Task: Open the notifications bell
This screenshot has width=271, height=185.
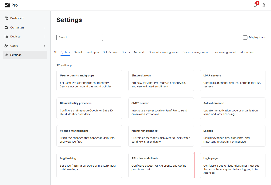Action: point(255,5)
